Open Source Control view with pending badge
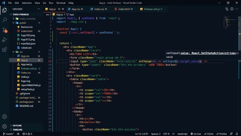The width and height of the screenshot is (241, 136). point(5,30)
